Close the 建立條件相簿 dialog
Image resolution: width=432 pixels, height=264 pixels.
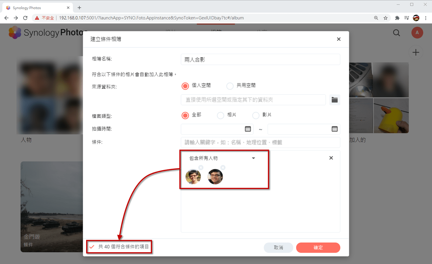point(339,39)
